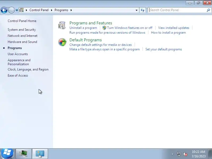Screen dimensions: 212x159
Task: Select Control Panel in the breadcrumb
Action: click(39, 10)
